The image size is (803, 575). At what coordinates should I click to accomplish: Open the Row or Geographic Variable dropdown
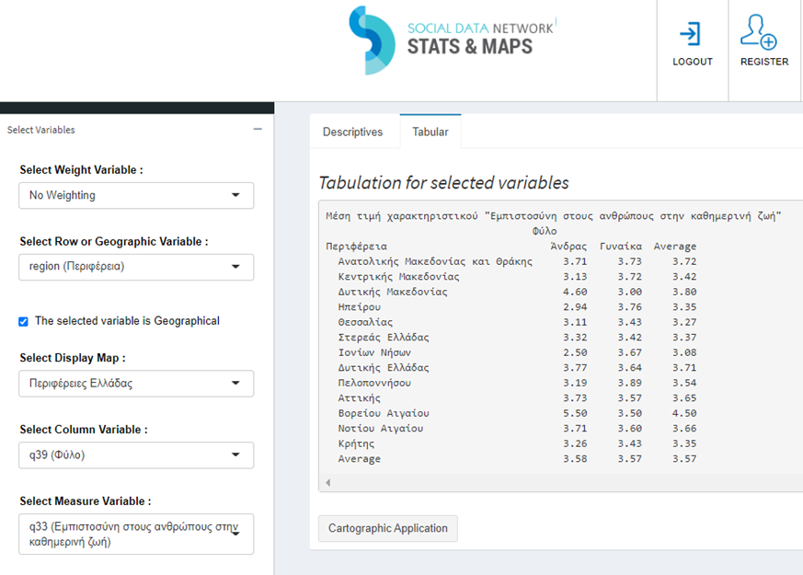[x=136, y=267]
